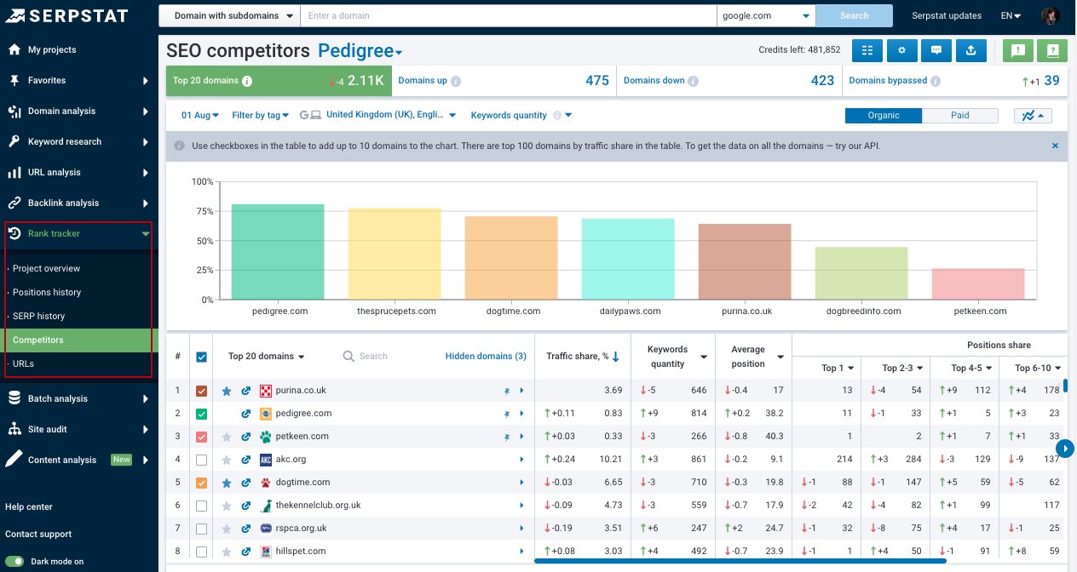This screenshot has height=572, width=1077.
Task: Click the blue round scroll-right arrow
Action: point(1063,448)
